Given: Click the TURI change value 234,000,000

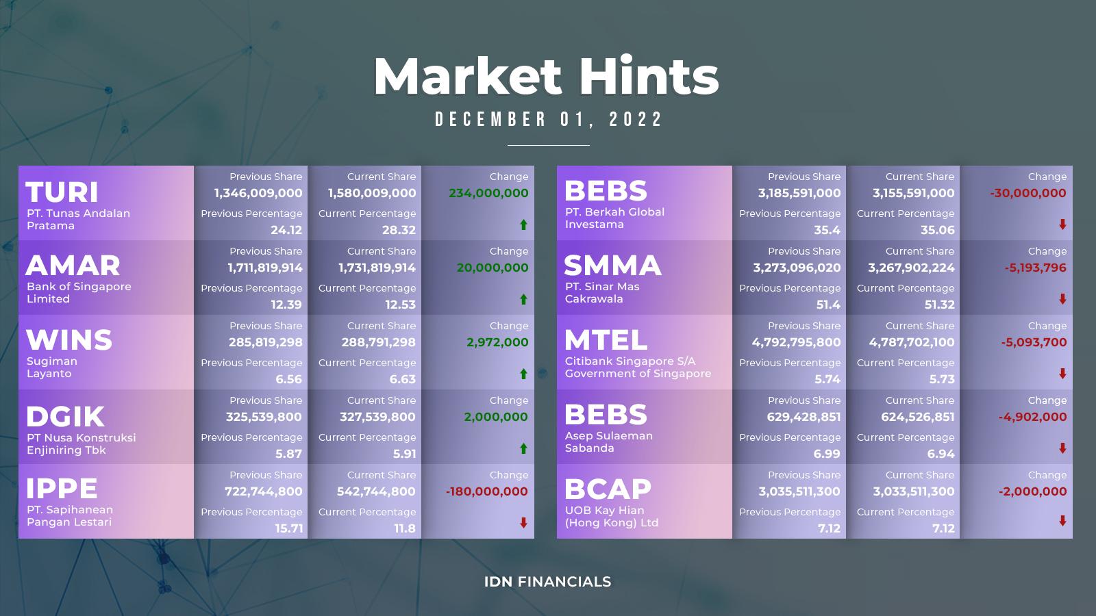Looking at the screenshot, I should tap(488, 193).
